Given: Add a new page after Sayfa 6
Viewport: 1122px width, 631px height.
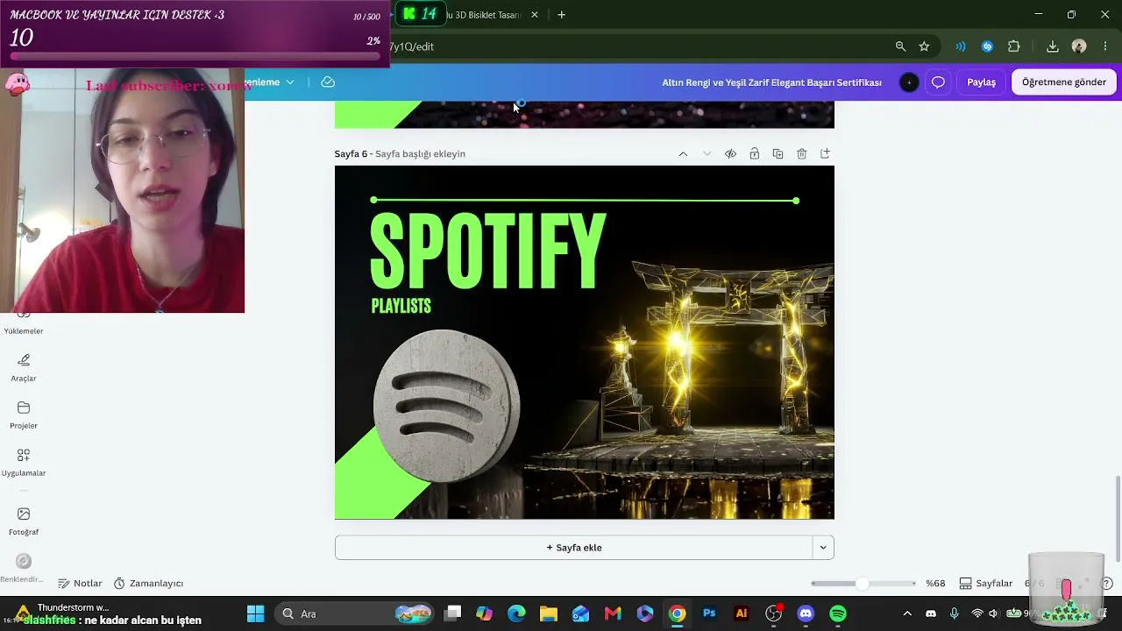Looking at the screenshot, I should point(825,154).
